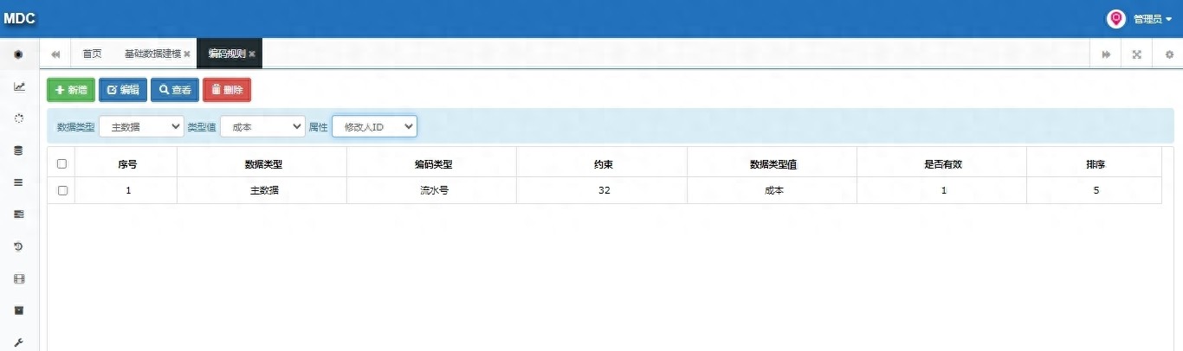Click the archive box icon in sidebar

[x=19, y=310]
